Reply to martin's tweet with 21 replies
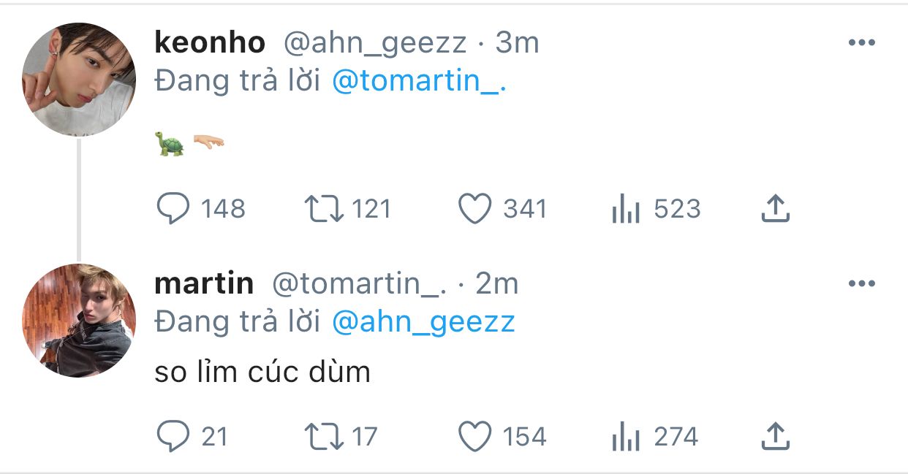Image resolution: width=908 pixels, height=474 pixels. pyautogui.click(x=173, y=437)
